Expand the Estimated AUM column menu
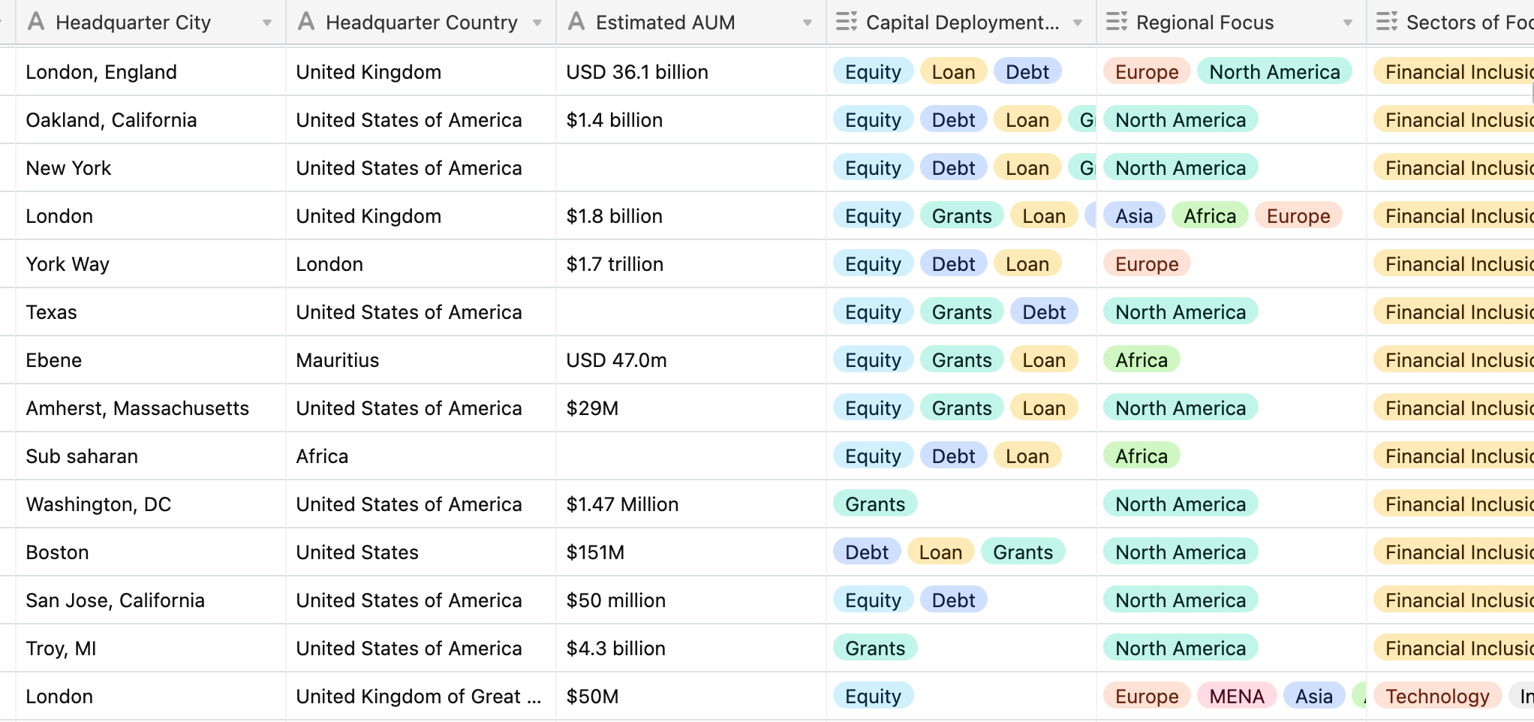1534x722 pixels. [808, 23]
